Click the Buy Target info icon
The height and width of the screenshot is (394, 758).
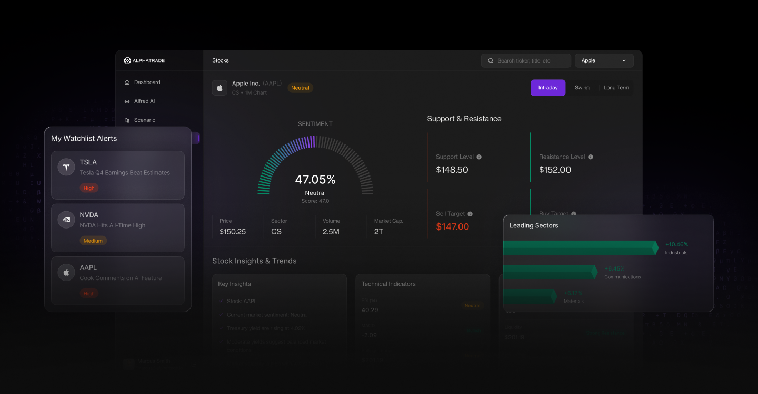tap(574, 214)
